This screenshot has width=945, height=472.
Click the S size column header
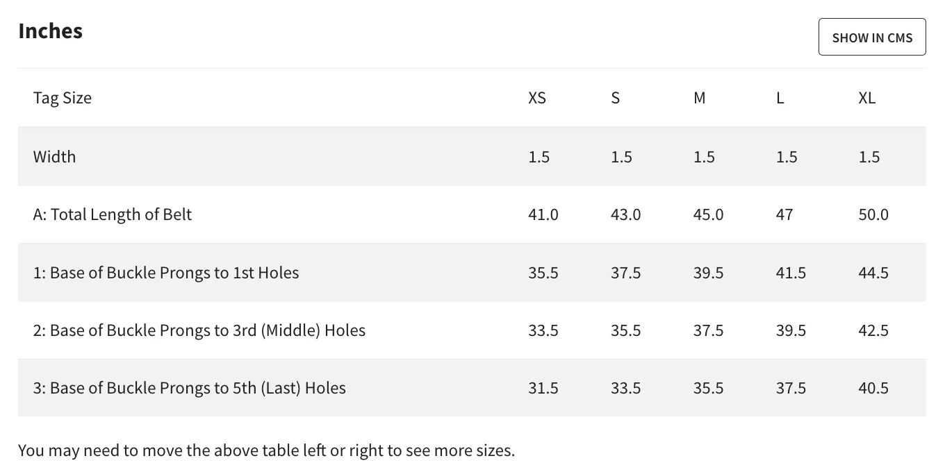[615, 98]
